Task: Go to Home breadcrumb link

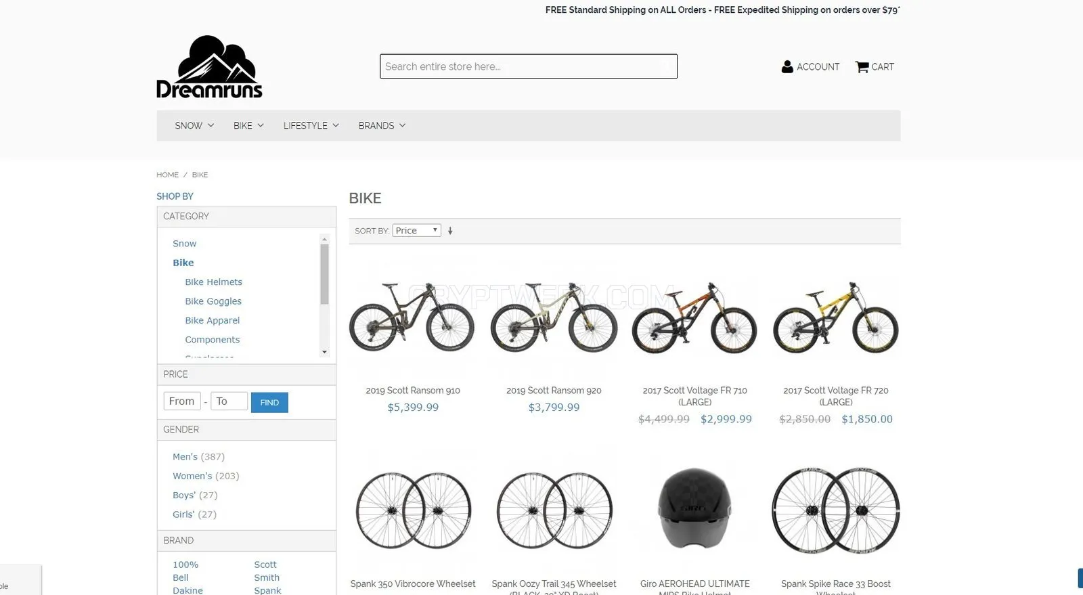Action: 167,175
